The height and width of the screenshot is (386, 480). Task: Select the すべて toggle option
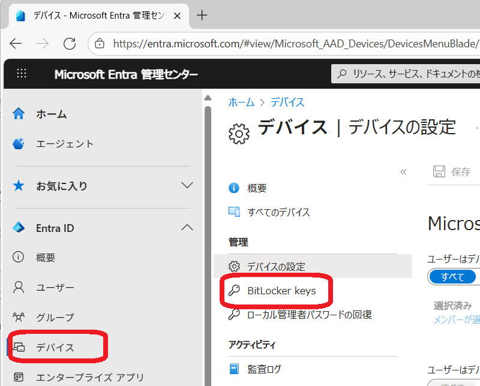click(x=452, y=277)
